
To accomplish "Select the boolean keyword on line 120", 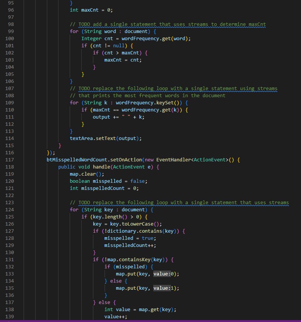I will [x=79, y=181].
